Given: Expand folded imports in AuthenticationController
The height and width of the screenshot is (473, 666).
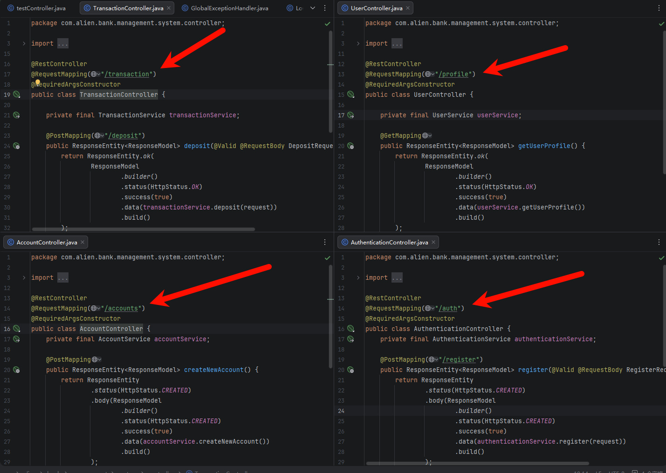Looking at the screenshot, I should click(358, 277).
